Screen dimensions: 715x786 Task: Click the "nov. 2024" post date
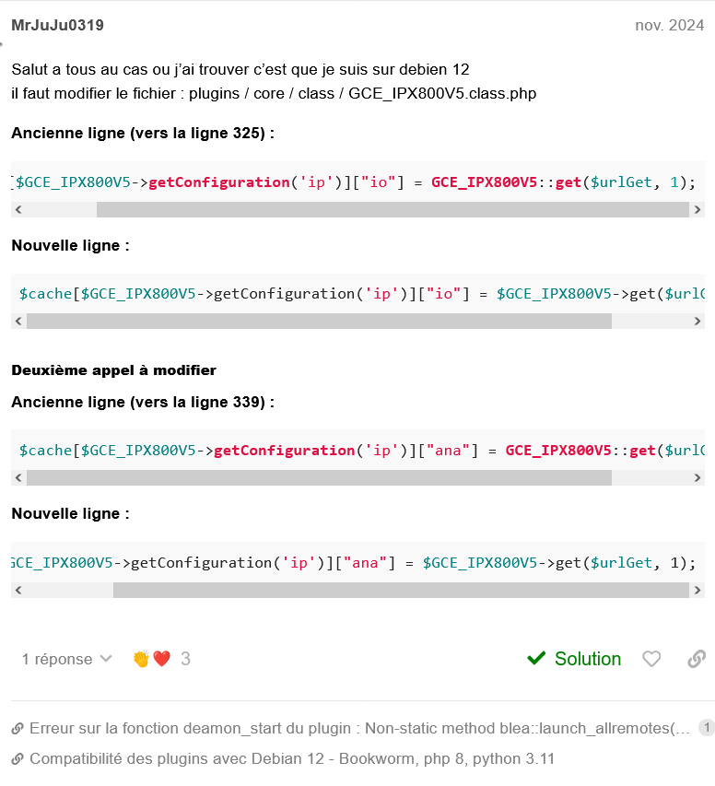pyautogui.click(x=669, y=25)
